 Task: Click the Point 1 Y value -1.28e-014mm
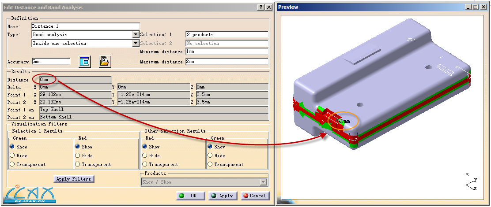click(x=154, y=94)
